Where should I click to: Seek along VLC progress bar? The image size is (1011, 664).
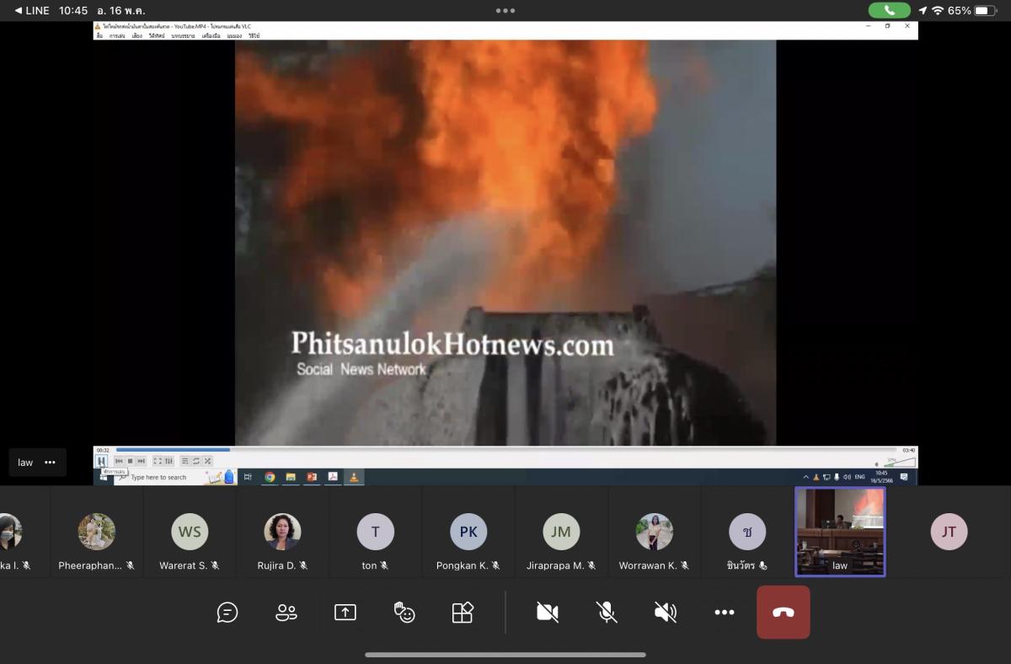[x=505, y=450]
